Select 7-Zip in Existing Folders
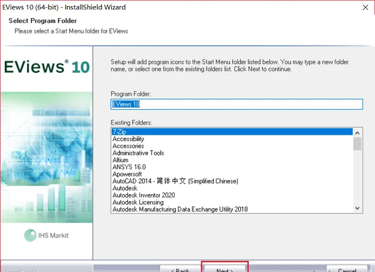 (232, 132)
